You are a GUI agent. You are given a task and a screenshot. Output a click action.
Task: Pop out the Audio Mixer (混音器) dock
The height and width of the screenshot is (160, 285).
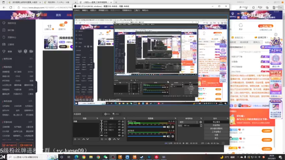pos(175,118)
